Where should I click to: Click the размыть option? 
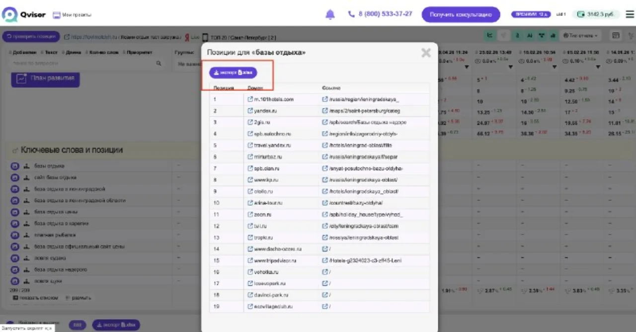(79, 298)
